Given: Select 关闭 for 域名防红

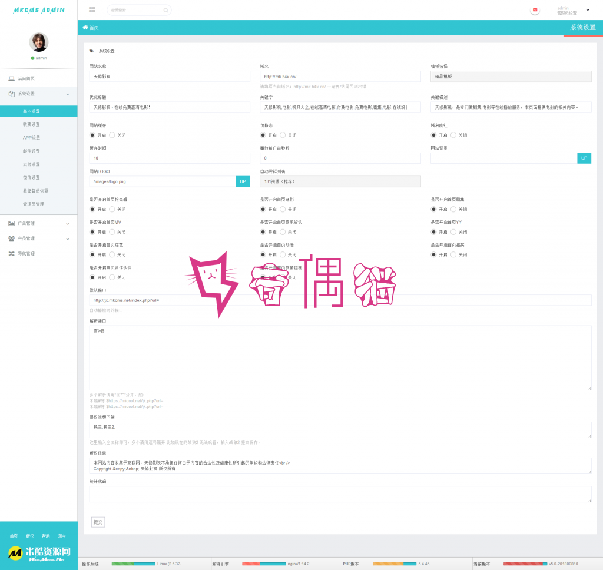Looking at the screenshot, I should point(453,135).
